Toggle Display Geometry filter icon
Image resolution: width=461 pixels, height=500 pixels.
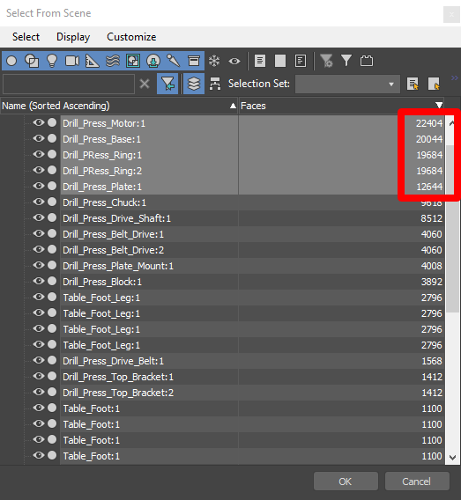(11, 61)
